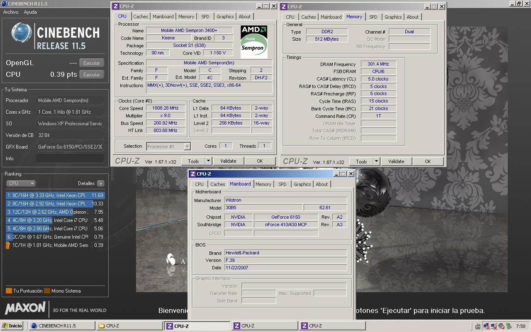Expand Tools dropdown arrow in Memory window

(x=376, y=161)
